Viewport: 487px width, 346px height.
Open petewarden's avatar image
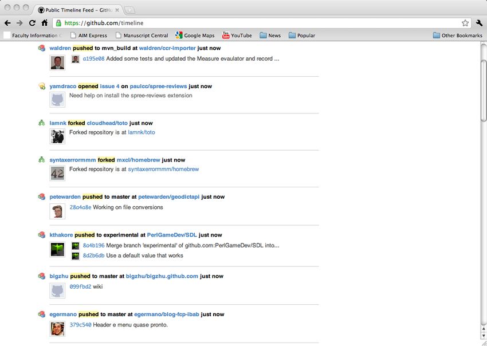click(x=57, y=211)
